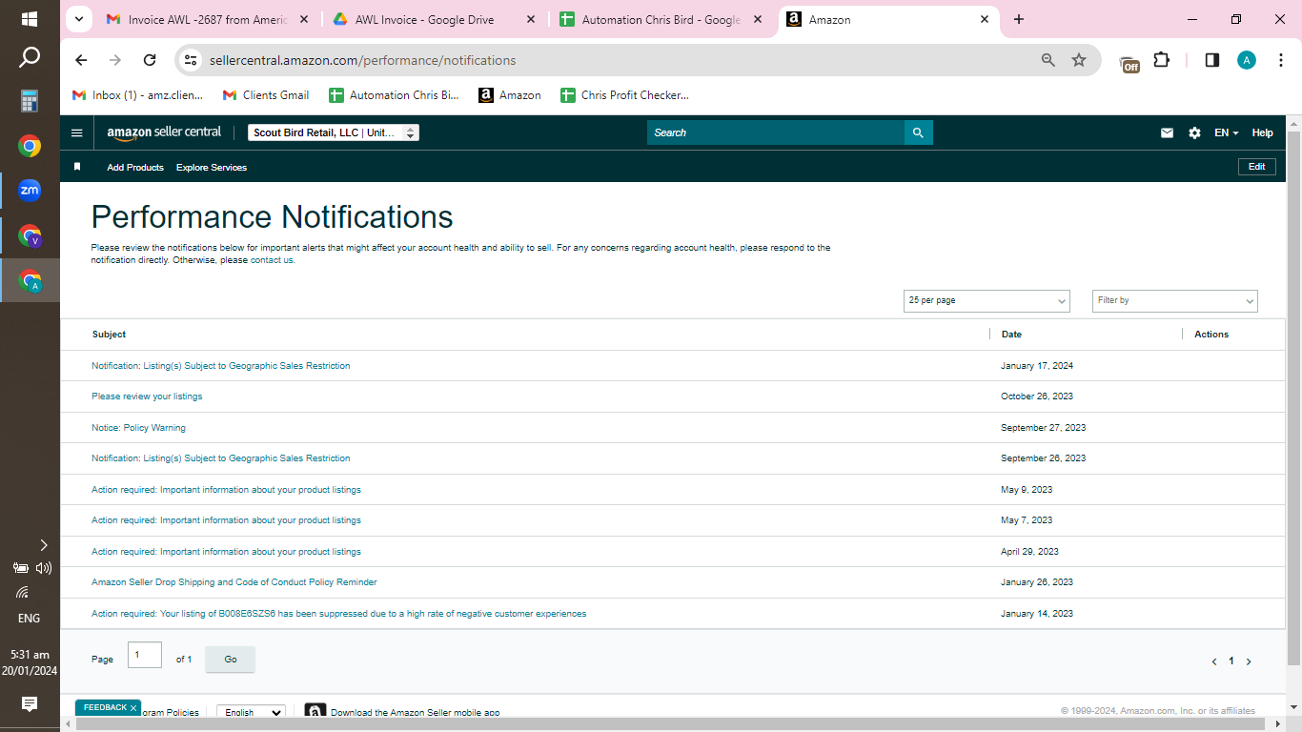Reload the page with the refresh icon
Screen dimensions: 1302x732
click(150, 60)
